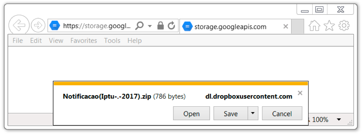Image resolution: width=362 pixels, height=134 pixels.
Task: Close the storage.googleapis.com tab
Action: [x=286, y=26]
